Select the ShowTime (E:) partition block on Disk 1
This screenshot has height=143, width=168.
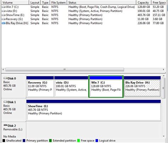[94, 110]
